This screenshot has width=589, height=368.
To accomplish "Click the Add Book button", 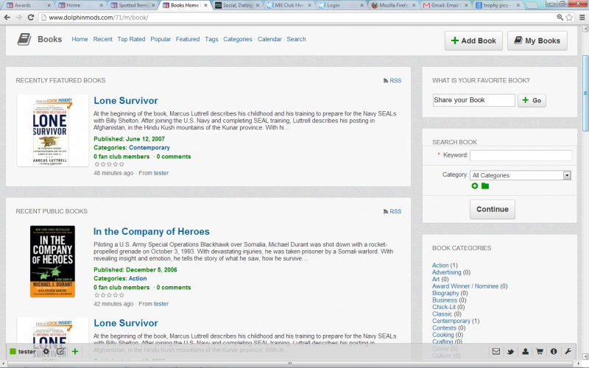I will 473,40.
